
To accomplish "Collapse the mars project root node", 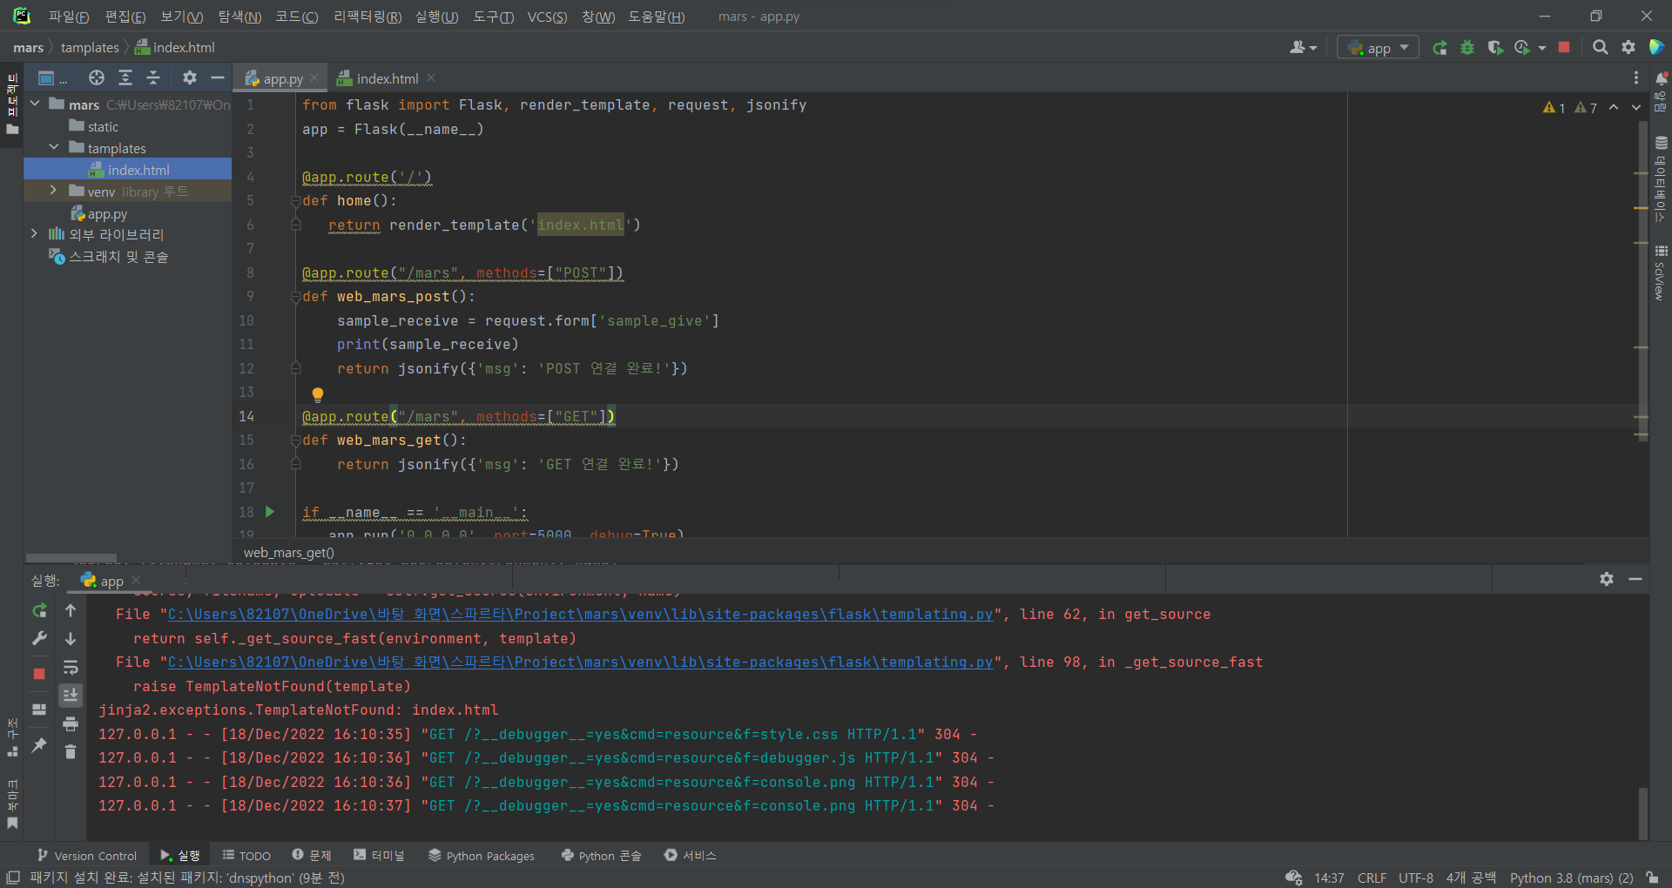I will pos(35,104).
